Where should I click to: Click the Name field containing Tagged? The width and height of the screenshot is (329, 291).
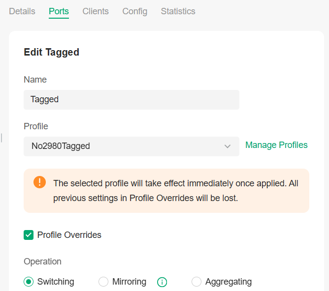(x=131, y=99)
